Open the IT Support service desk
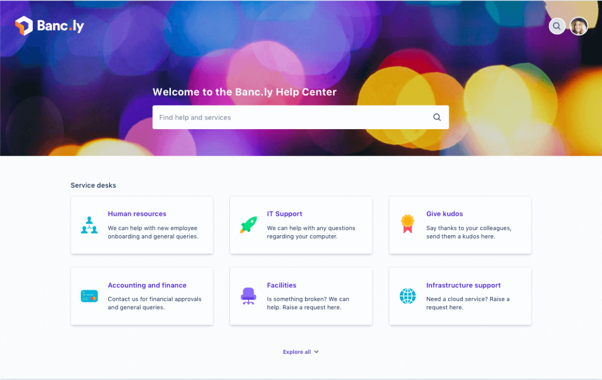 (x=285, y=213)
